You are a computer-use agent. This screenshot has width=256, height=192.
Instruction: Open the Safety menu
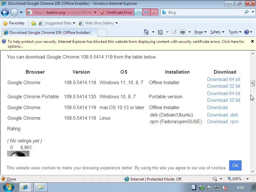click(x=217, y=32)
